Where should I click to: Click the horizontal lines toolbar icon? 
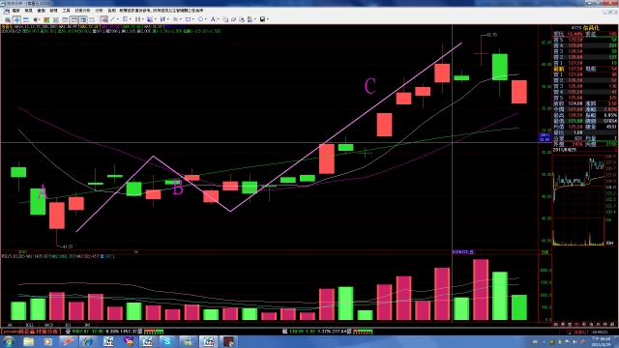click(26, 19)
